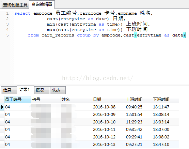This screenshot has width=189, height=149.
Task: Sort by 员工编号 column header
Action: tap(18, 100)
